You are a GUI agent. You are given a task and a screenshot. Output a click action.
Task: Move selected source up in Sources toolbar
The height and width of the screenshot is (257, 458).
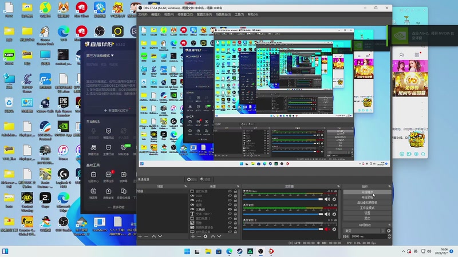[x=213, y=236]
